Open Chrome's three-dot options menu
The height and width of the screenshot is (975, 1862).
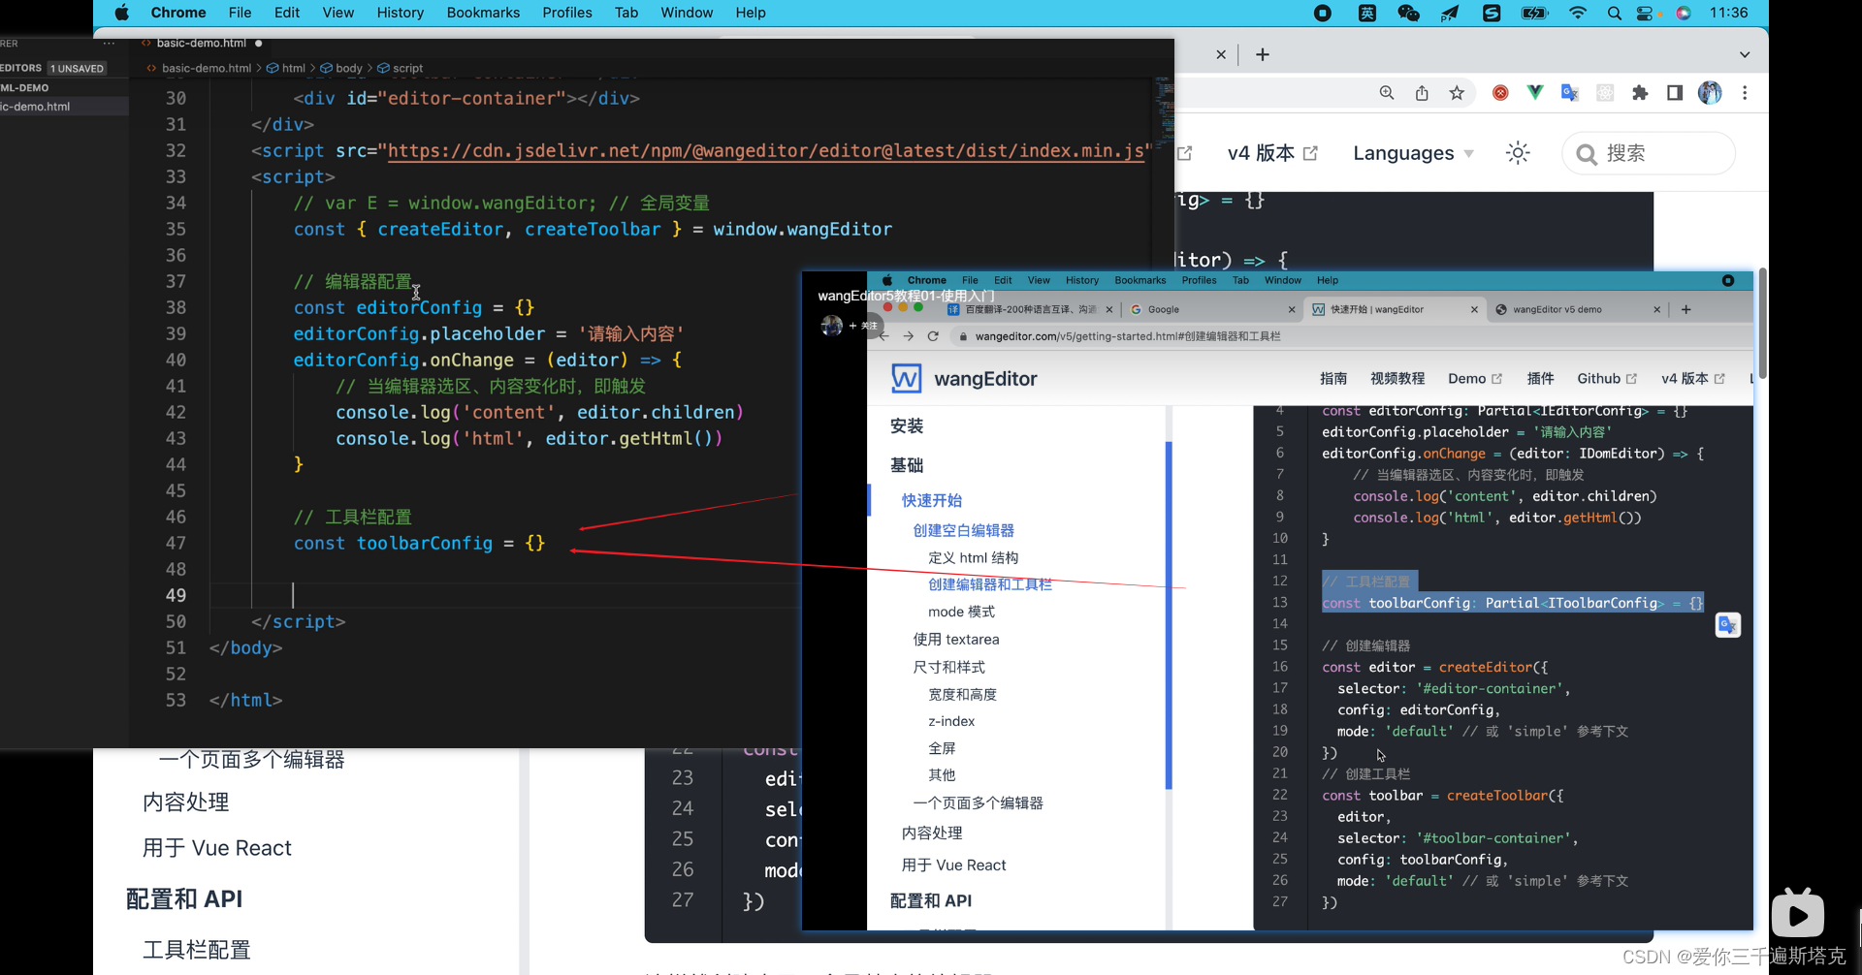click(x=1746, y=92)
